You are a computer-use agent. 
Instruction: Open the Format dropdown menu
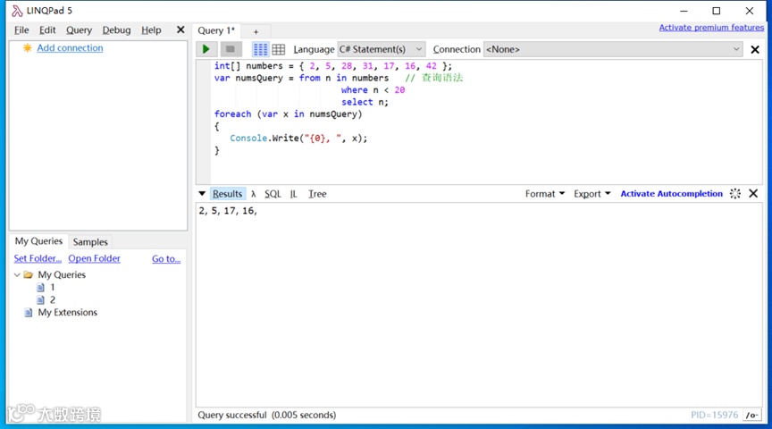(544, 194)
